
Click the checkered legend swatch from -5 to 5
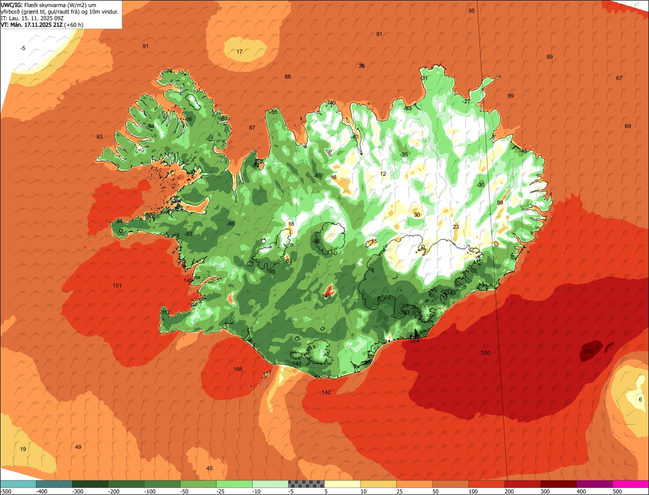[x=306, y=484]
